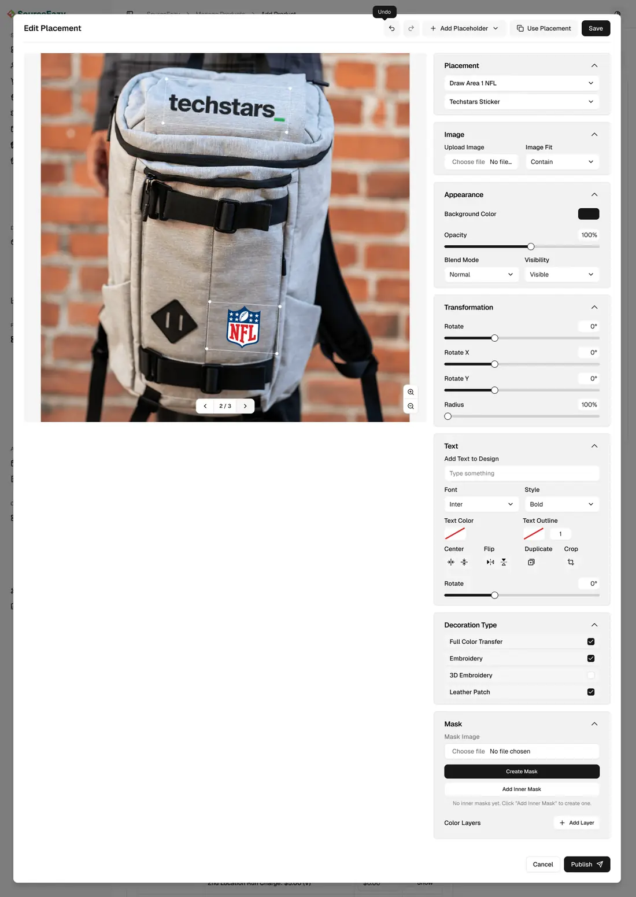Collapse the Transformation section
The image size is (636, 897).
594,307
